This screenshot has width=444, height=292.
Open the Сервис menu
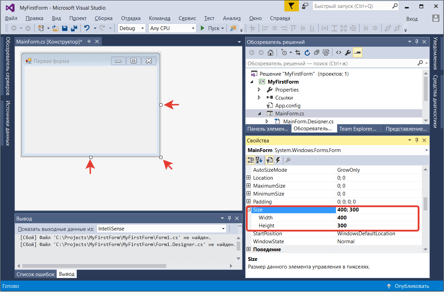click(x=187, y=18)
